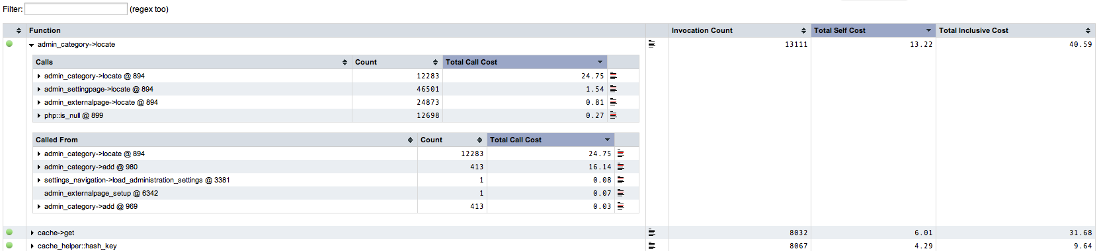The image size is (1099, 251).
Task: Click the list icon beside cache_helper::hash_key
Action: (652, 246)
